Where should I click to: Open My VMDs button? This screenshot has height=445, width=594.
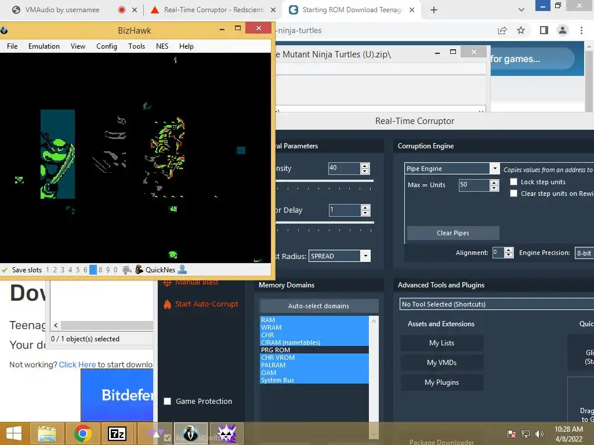(441, 363)
